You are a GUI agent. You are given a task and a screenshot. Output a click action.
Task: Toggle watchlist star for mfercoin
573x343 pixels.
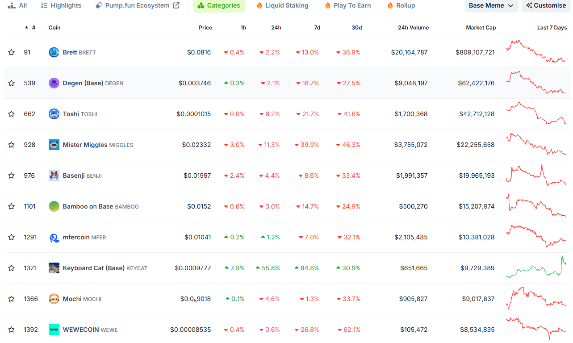[11, 237]
